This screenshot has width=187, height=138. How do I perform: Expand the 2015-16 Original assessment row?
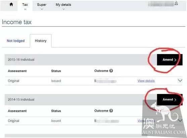[180, 81]
